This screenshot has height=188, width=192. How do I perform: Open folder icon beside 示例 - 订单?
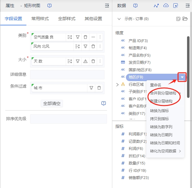[185, 19]
